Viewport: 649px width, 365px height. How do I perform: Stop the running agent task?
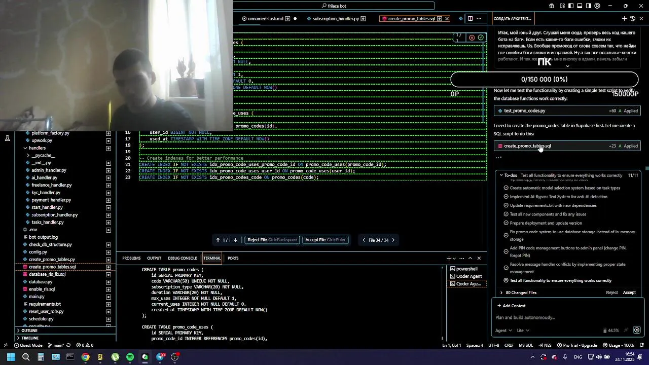click(x=637, y=331)
